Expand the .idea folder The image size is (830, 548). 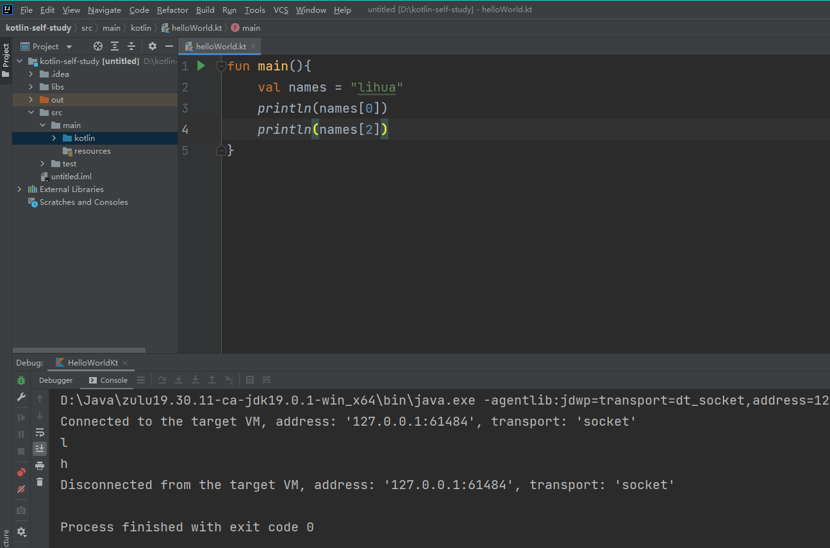click(x=31, y=74)
